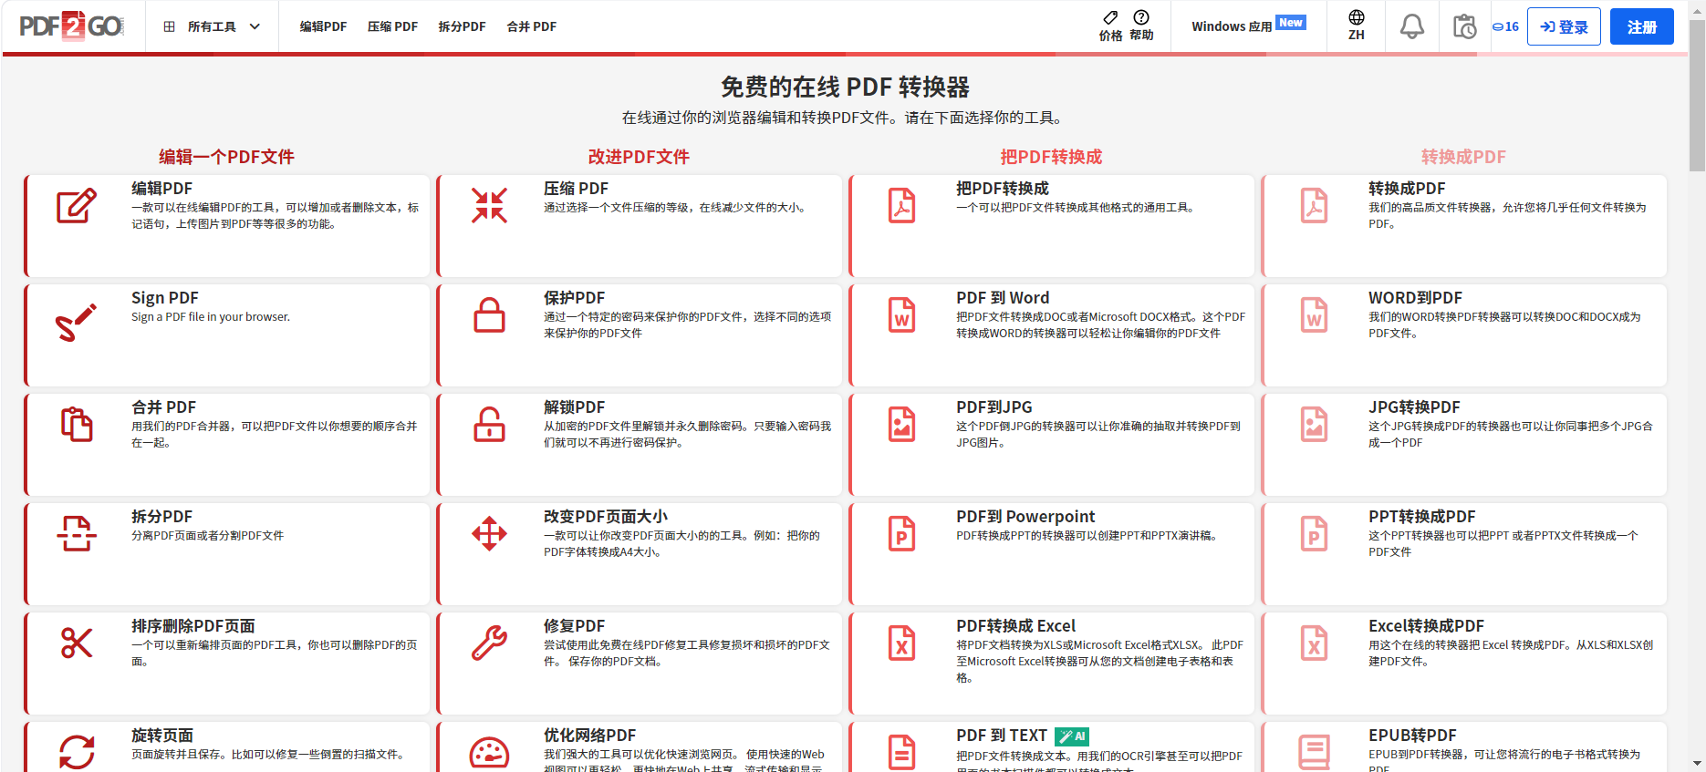Click the change PDF page size icon
Image resolution: width=1706 pixels, height=772 pixels.
[x=489, y=534]
